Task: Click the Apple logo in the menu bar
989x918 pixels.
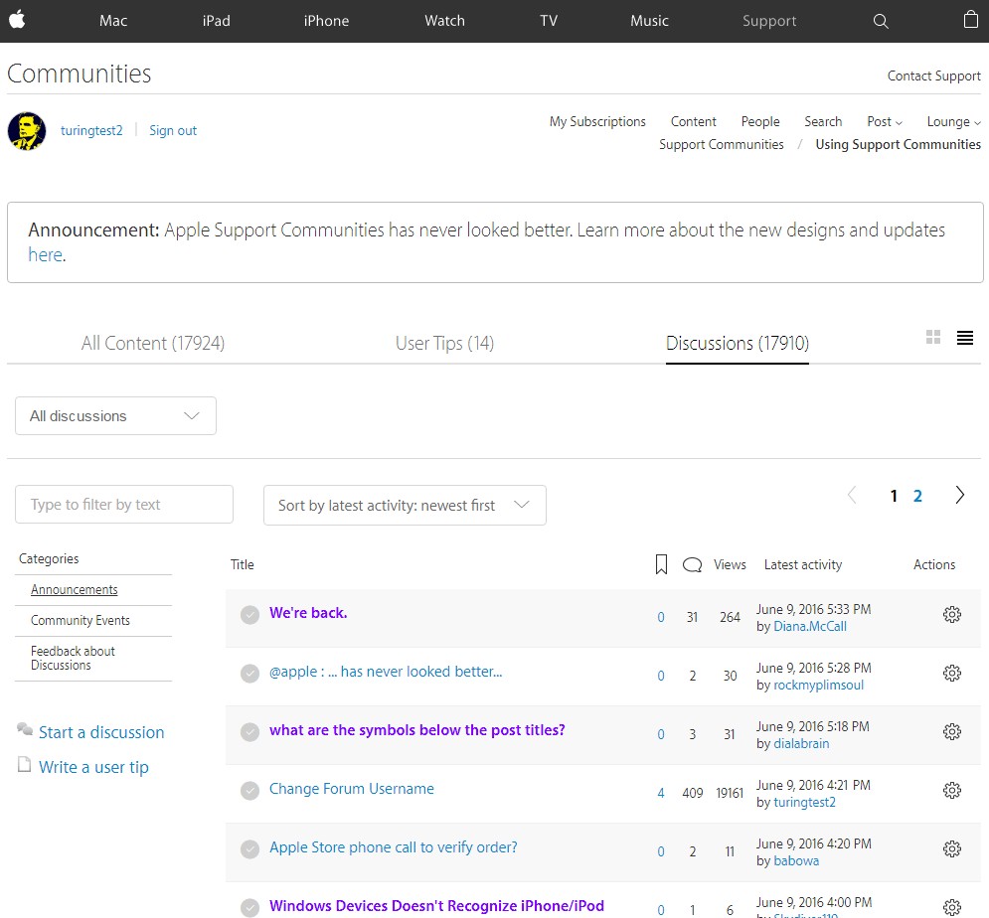Action: coord(17,20)
